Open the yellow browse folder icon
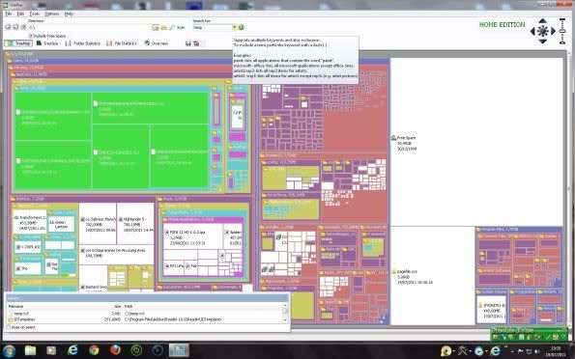This screenshot has height=359, width=575. 164,27
